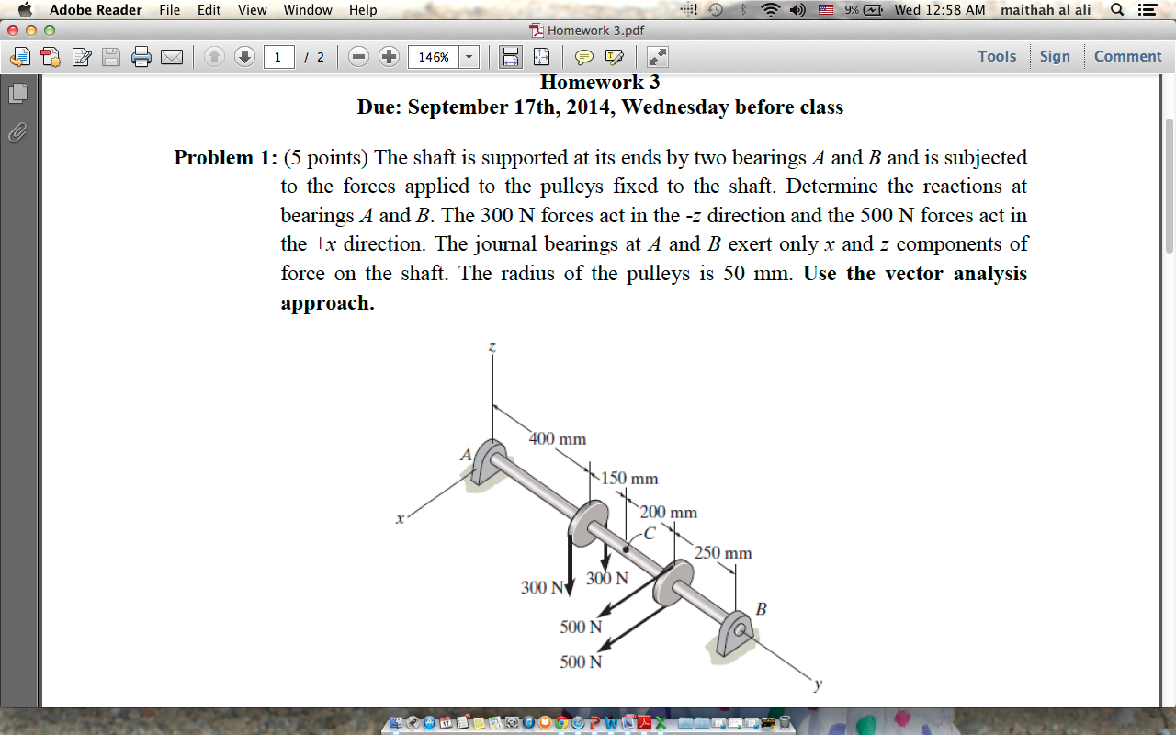Viewport: 1176px width, 735px height.
Task: Select the Highlight Text tool icon
Action: (612, 56)
